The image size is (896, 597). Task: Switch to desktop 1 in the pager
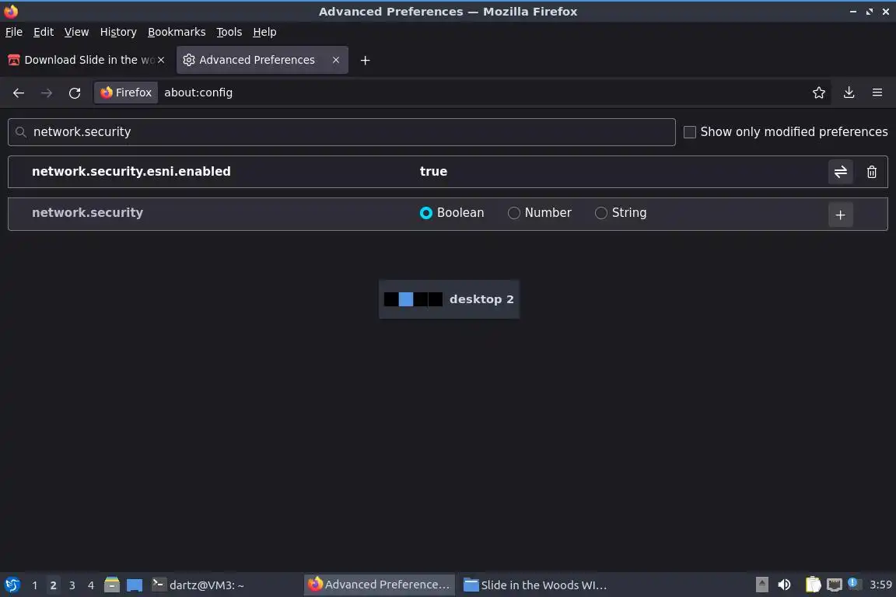pyautogui.click(x=35, y=585)
